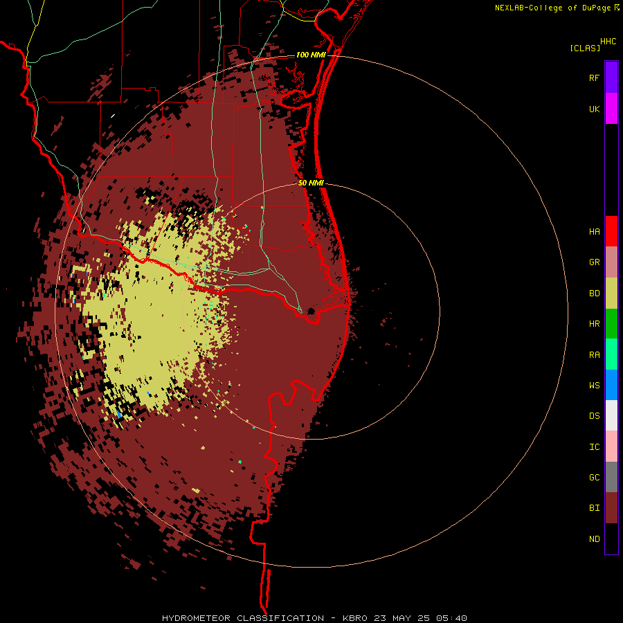This screenshot has width=623, height=623.
Task: Click the HA legend label
Action: [x=595, y=232]
